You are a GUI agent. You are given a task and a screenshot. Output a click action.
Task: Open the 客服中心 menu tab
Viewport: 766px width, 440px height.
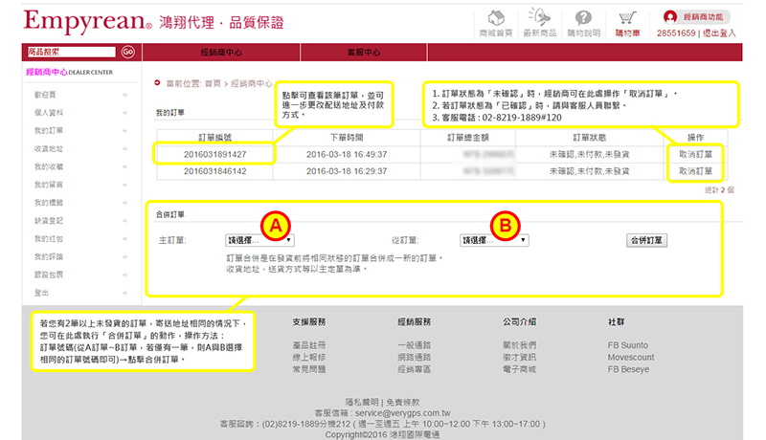pyautogui.click(x=363, y=52)
